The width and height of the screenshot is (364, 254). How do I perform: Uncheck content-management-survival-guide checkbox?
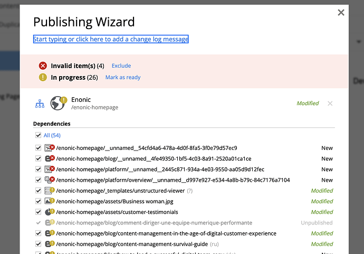39,244
